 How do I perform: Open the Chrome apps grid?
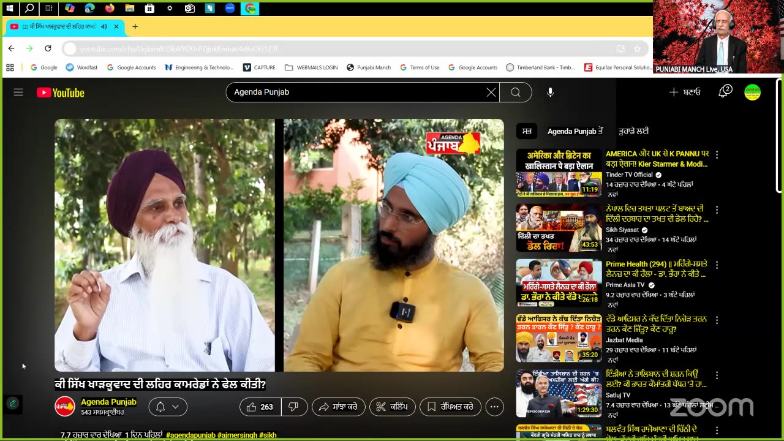(10, 67)
